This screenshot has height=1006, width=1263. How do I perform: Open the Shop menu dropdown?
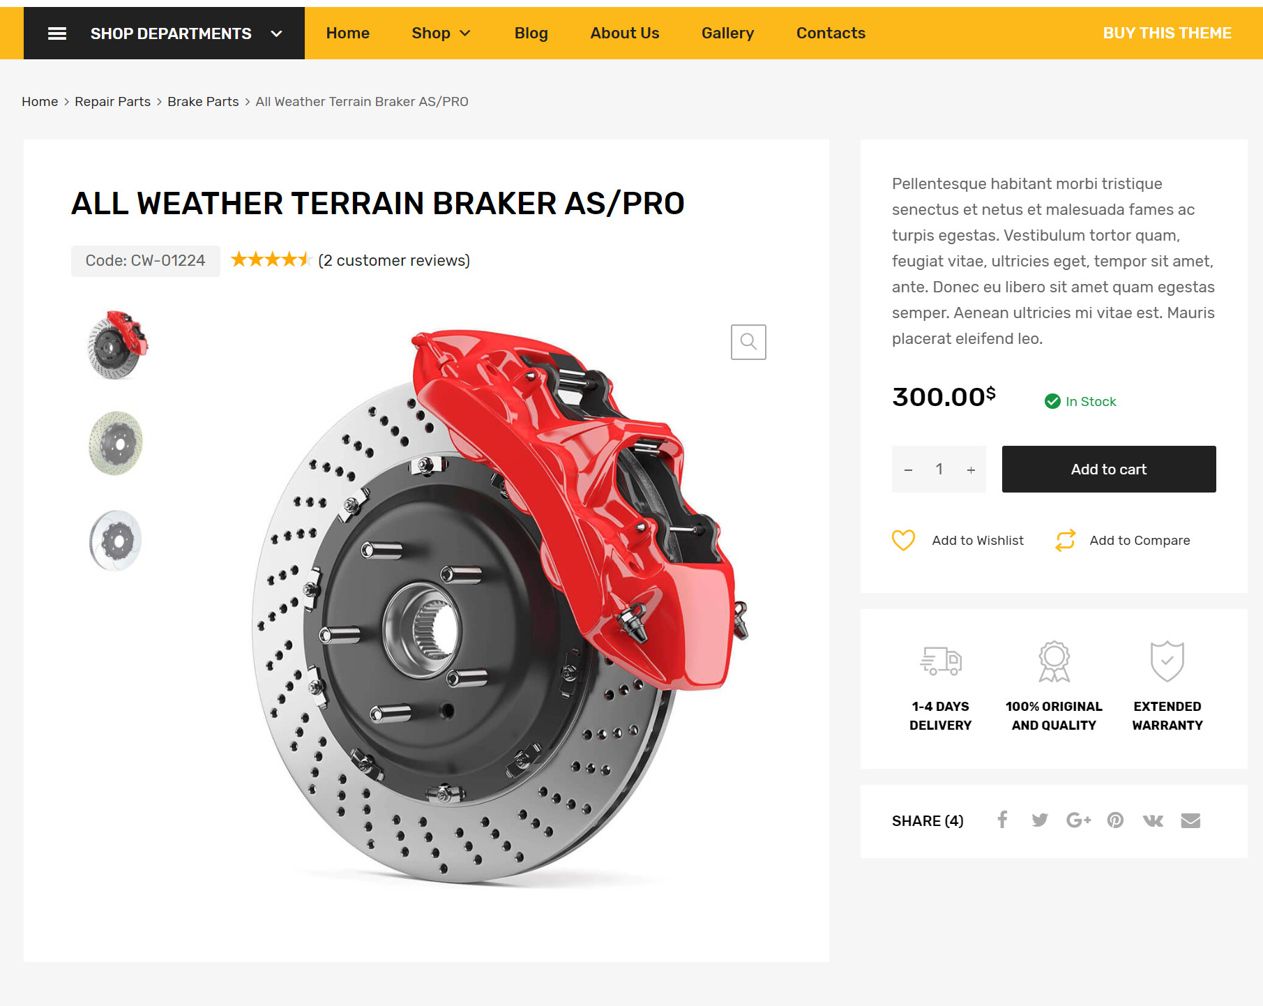tap(441, 33)
